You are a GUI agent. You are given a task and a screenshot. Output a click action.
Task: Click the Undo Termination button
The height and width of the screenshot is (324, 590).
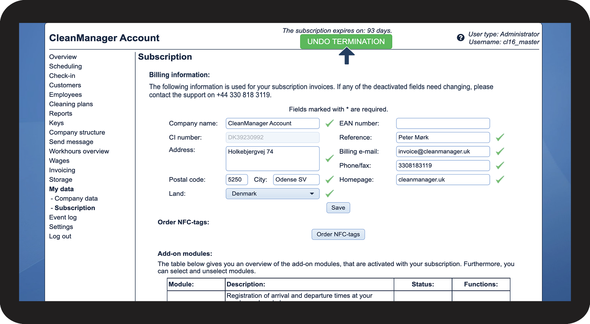[x=346, y=42]
